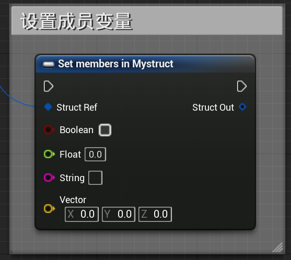Click the Struct Out label

213,108
